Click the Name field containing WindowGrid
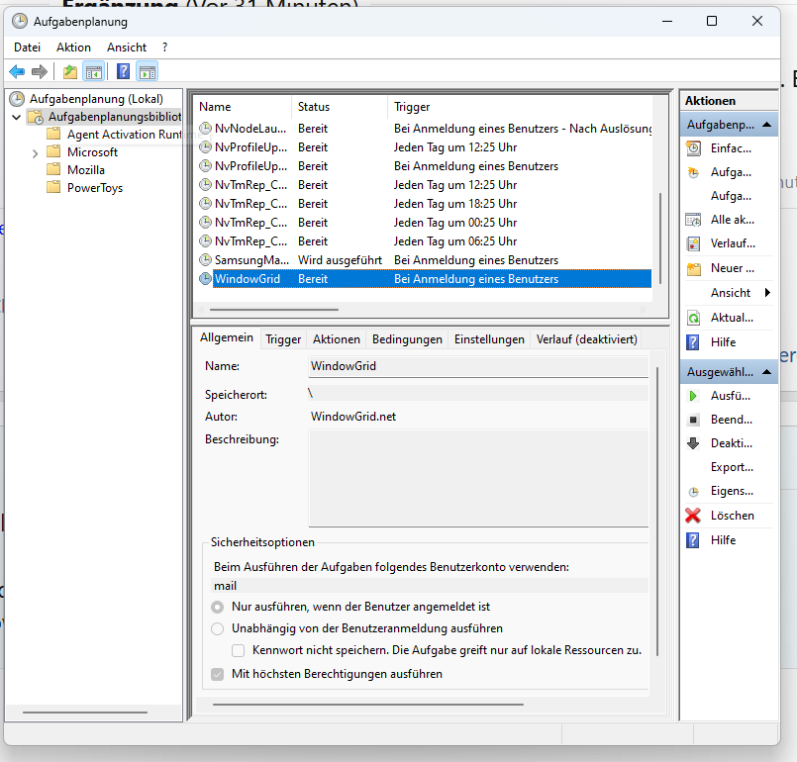This screenshot has height=762, width=797. (x=478, y=366)
